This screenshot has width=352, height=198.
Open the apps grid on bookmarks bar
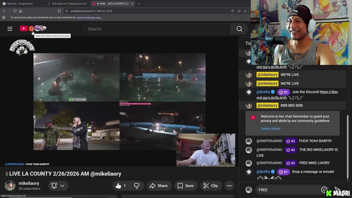click(4, 17)
